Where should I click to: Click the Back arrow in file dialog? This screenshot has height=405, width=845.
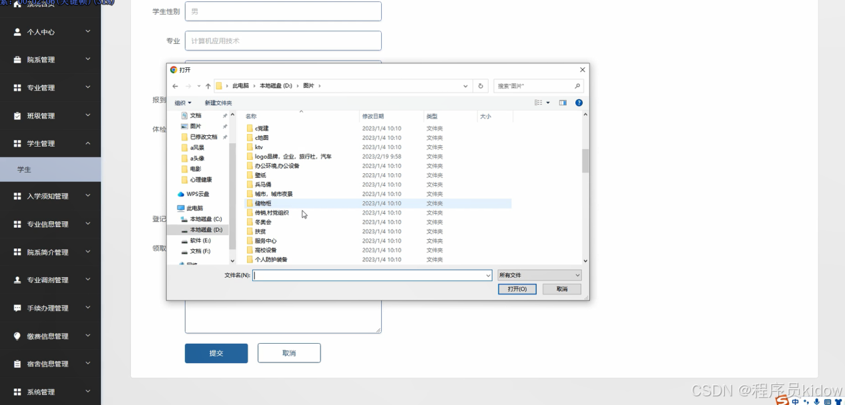(x=175, y=86)
